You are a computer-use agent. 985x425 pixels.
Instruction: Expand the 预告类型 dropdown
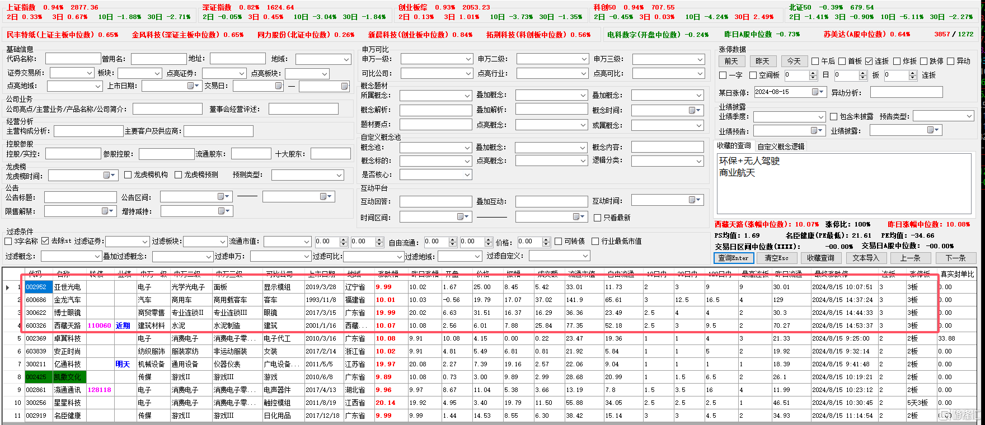pyautogui.click(x=969, y=116)
